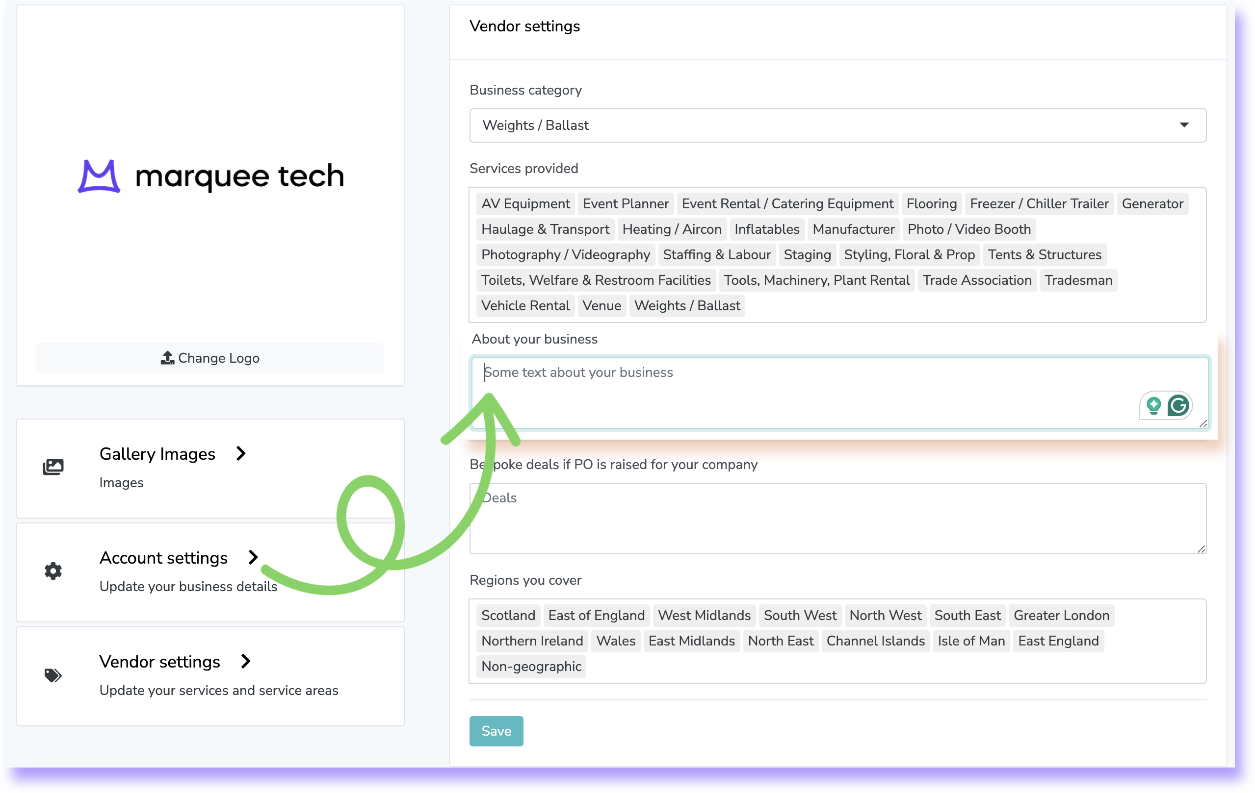Pick South East region tag
The height and width of the screenshot is (793, 1255).
(967, 616)
